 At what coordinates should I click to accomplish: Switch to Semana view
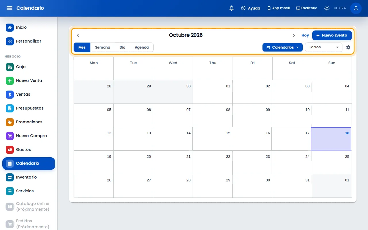[x=103, y=47]
